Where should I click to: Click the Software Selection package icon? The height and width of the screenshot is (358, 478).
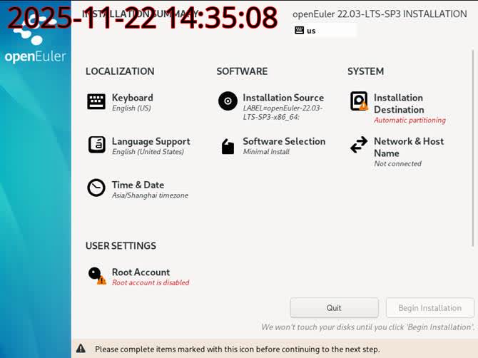(228, 147)
